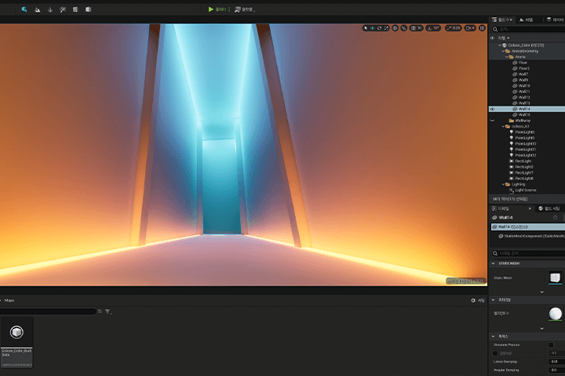Open Content Browser settings gear
This screenshot has width=565, height=376.
[x=473, y=301]
